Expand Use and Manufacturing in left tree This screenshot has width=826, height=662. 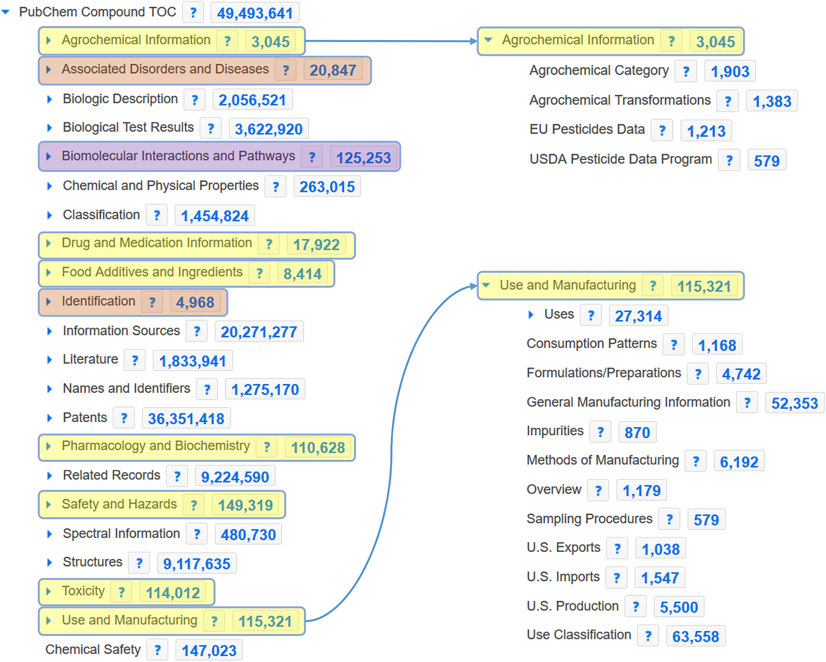[x=49, y=621]
